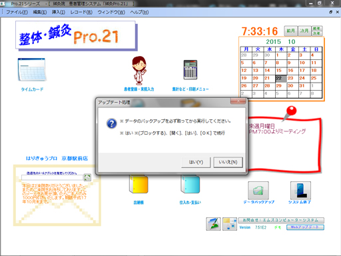Go to previous month with 前月 button
The image size is (341, 256).
(x=291, y=31)
